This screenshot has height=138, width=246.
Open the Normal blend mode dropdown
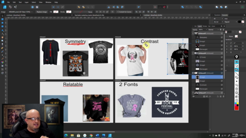(213, 30)
